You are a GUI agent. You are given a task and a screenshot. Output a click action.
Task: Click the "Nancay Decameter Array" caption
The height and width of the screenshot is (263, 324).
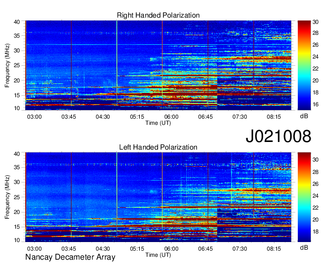70,257
